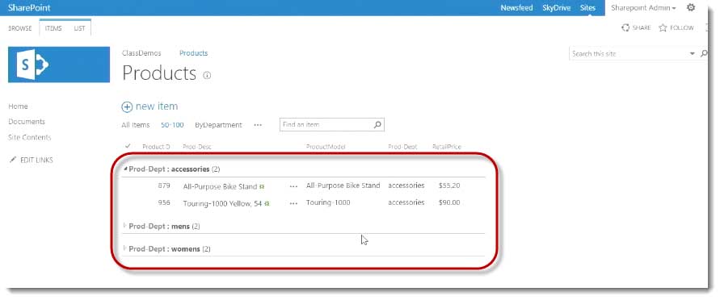Open Sites in the top bar
Screen dimensions: 720x300
pyautogui.click(x=587, y=8)
